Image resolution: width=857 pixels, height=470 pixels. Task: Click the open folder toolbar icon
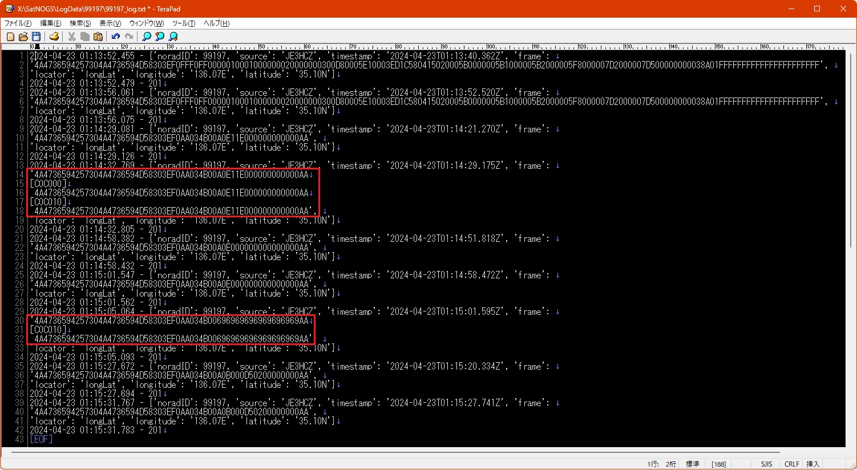point(23,37)
